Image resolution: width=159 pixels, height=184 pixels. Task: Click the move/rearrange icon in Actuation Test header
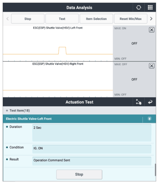(139, 102)
